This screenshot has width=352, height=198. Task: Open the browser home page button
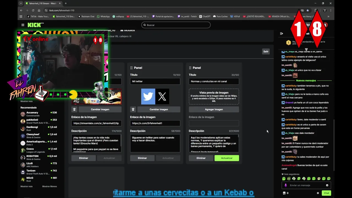coord(39,10)
